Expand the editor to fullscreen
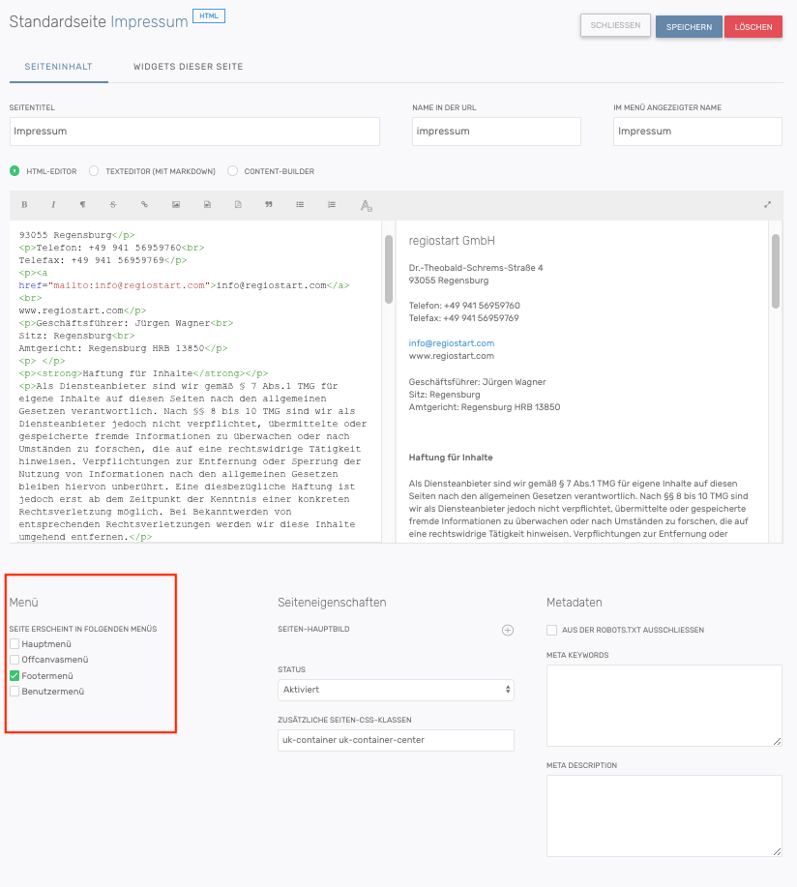Screen dimensions: 797x887 pyautogui.click(x=768, y=205)
